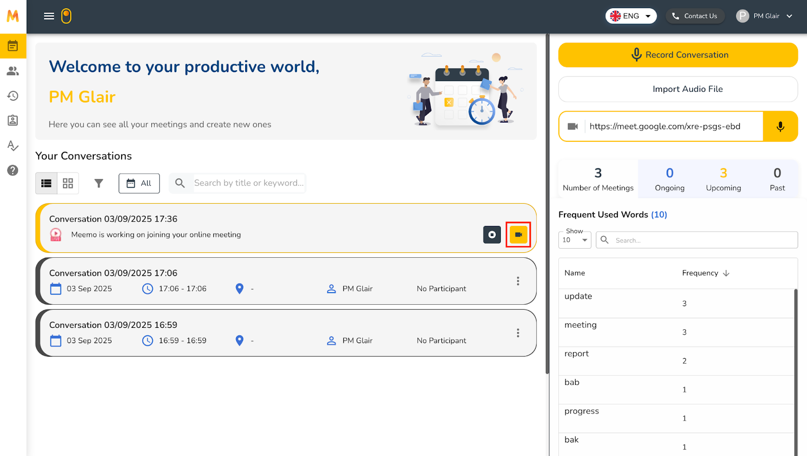The image size is (807, 456).
Task: Open the help question mark sidebar icon
Action: click(x=13, y=170)
